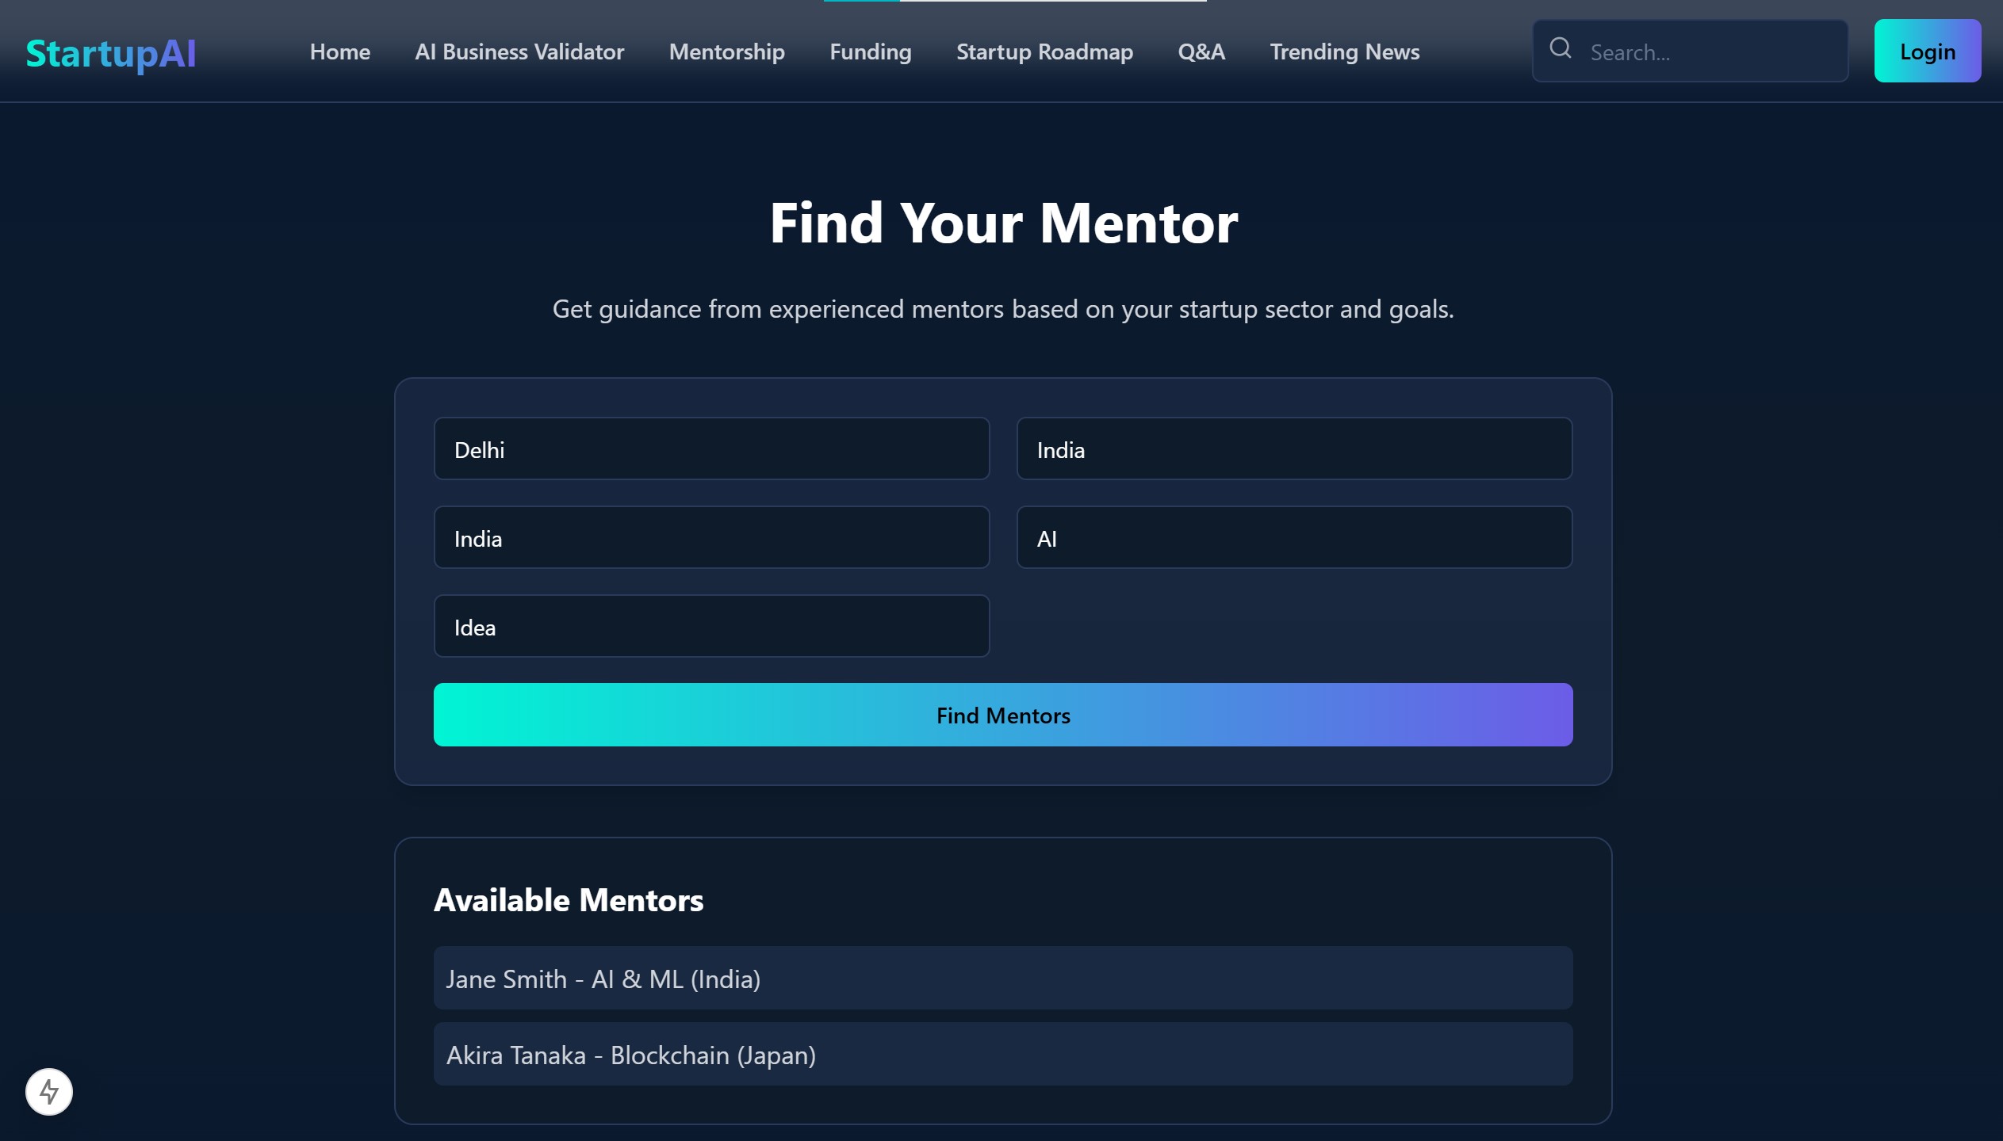Viewport: 2003px width, 1141px height.
Task: Navigate to Funding section
Action: tap(870, 52)
